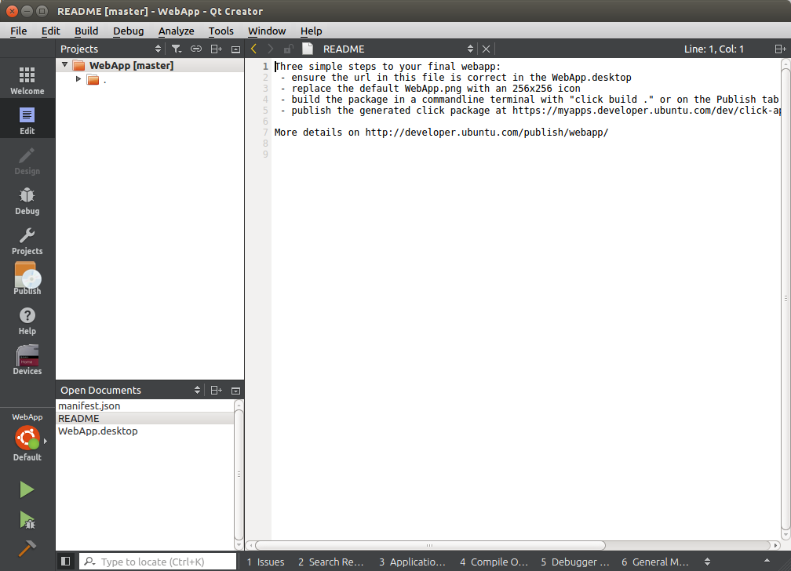Click the Line 1, Col 1 indicator
Screen dimensions: 791x571
pos(714,49)
